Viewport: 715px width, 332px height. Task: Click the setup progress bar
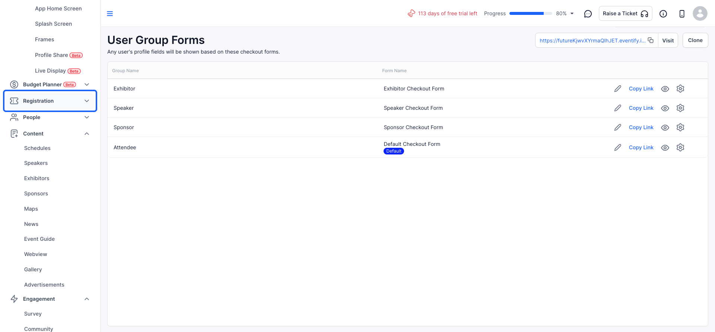tap(531, 13)
